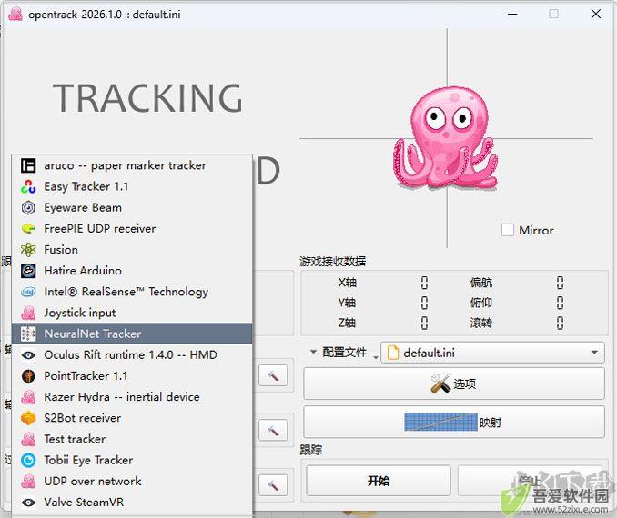Image resolution: width=617 pixels, height=518 pixels.
Task: Click Joystick input octopus icon
Action: [28, 313]
